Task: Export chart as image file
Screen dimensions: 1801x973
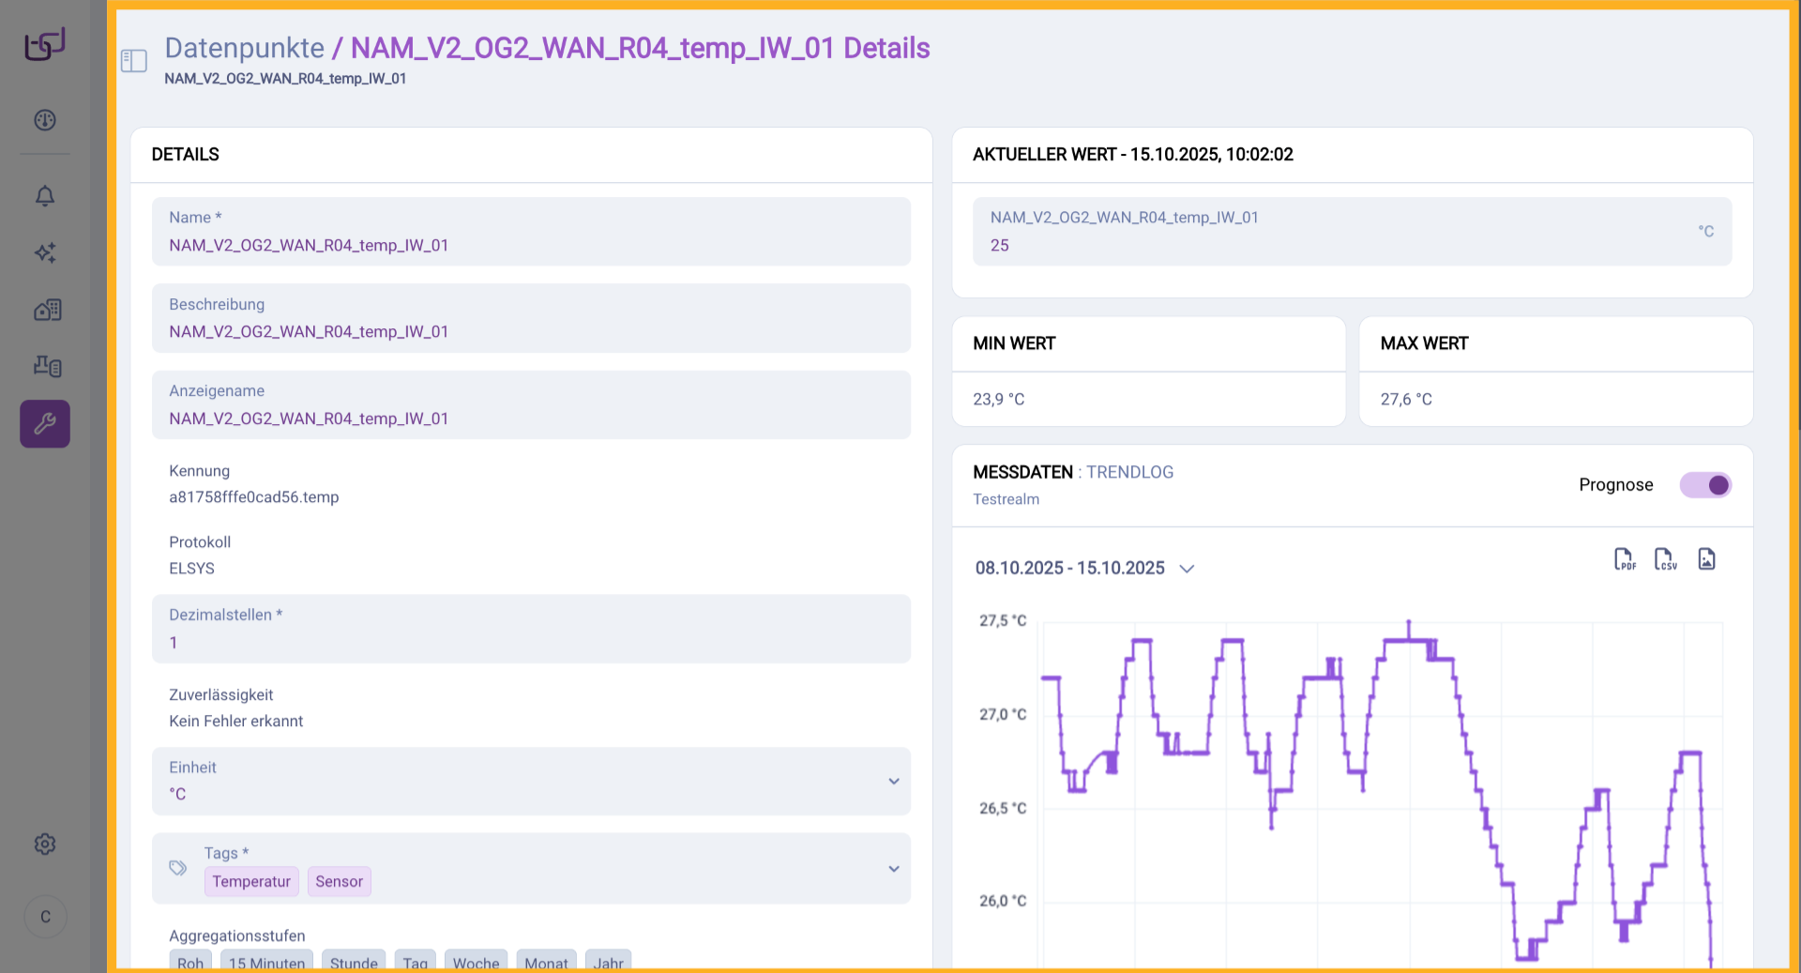Action: tap(1706, 559)
